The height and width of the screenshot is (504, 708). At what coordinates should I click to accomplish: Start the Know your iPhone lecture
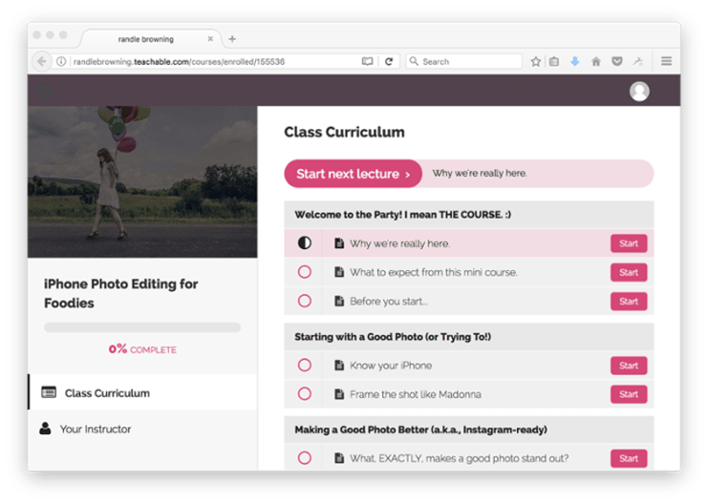click(x=628, y=365)
